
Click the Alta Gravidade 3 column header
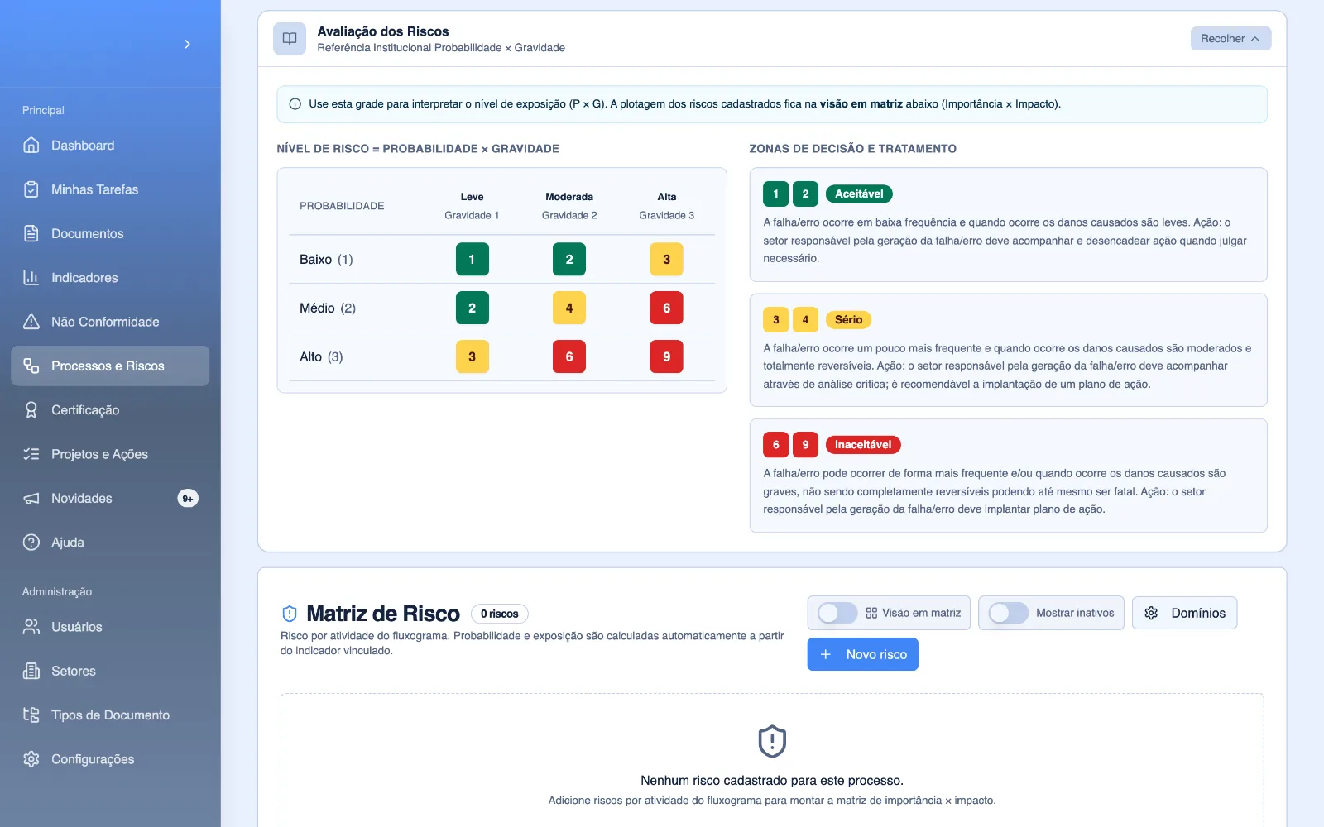(x=667, y=206)
